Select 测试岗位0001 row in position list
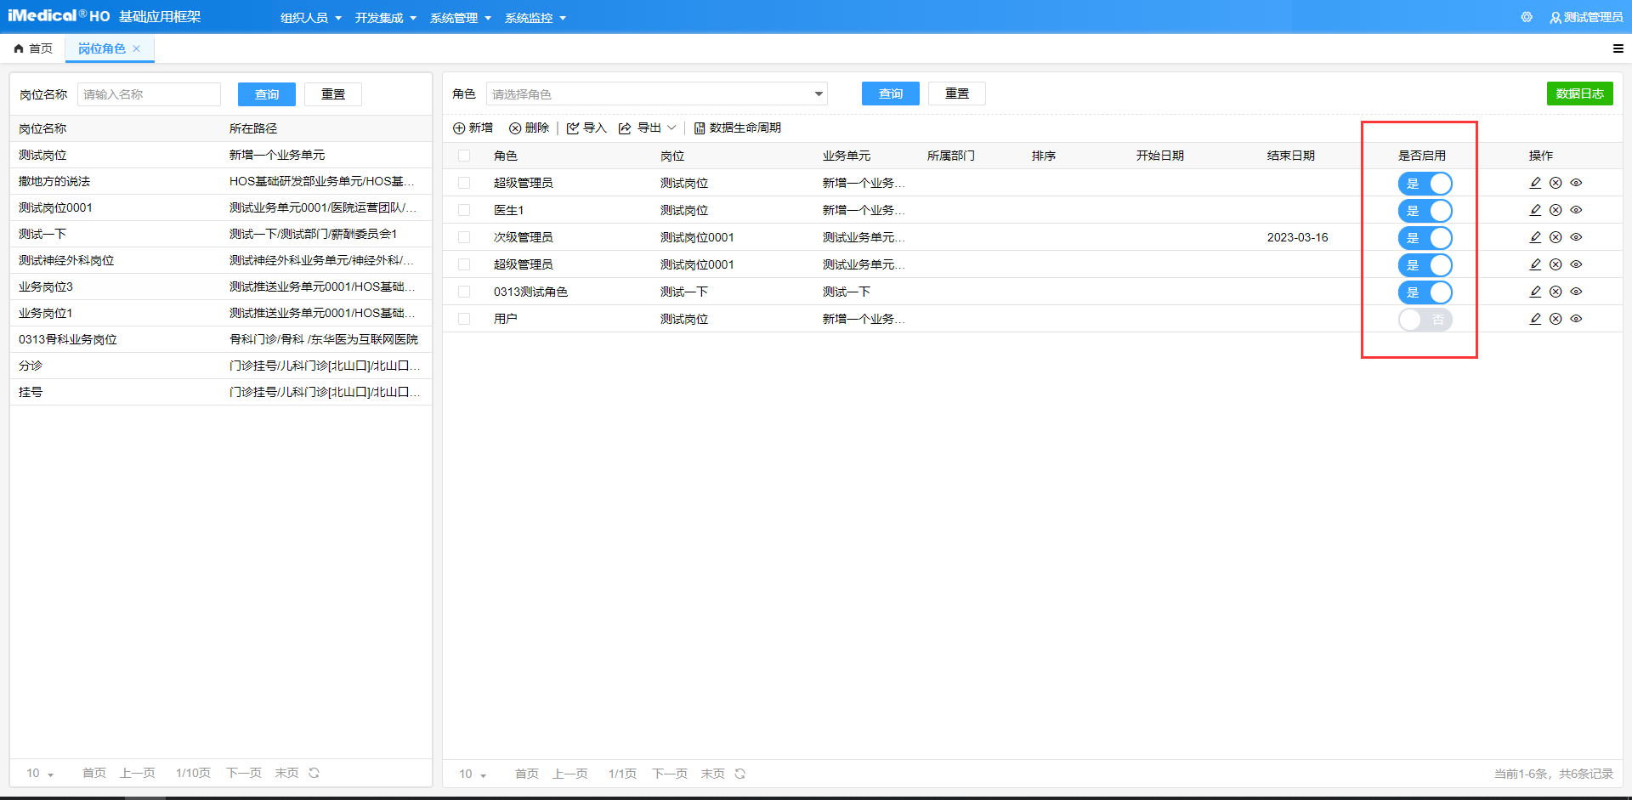 221,207
